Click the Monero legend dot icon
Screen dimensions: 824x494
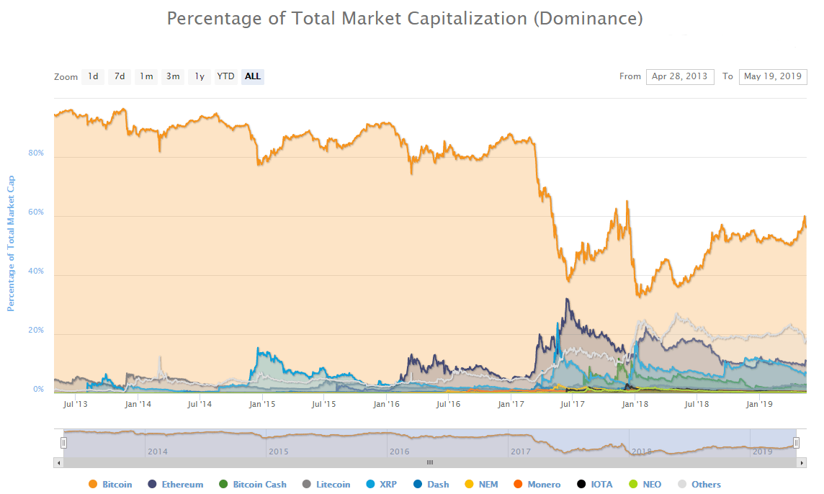click(x=521, y=484)
